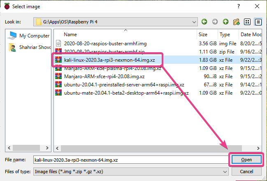The height and width of the screenshot is (181, 267).
Task: Click in the File name text field
Action: point(131,160)
